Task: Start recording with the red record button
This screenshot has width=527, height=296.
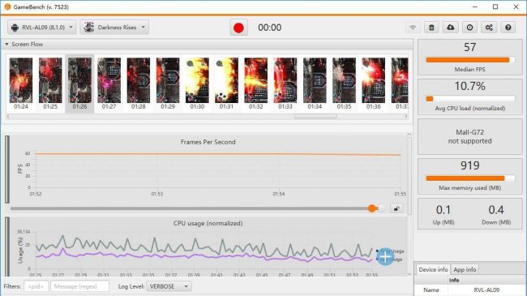Action: pos(238,28)
